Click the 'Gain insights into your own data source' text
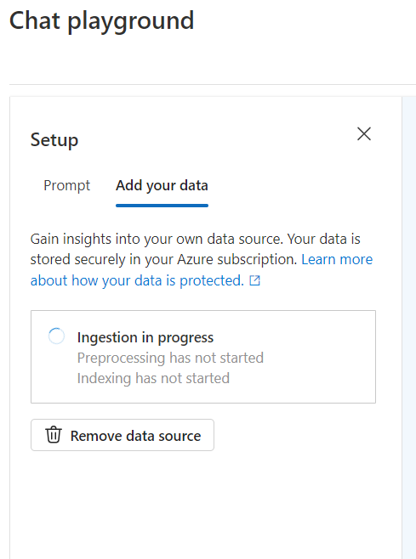 click(157, 239)
